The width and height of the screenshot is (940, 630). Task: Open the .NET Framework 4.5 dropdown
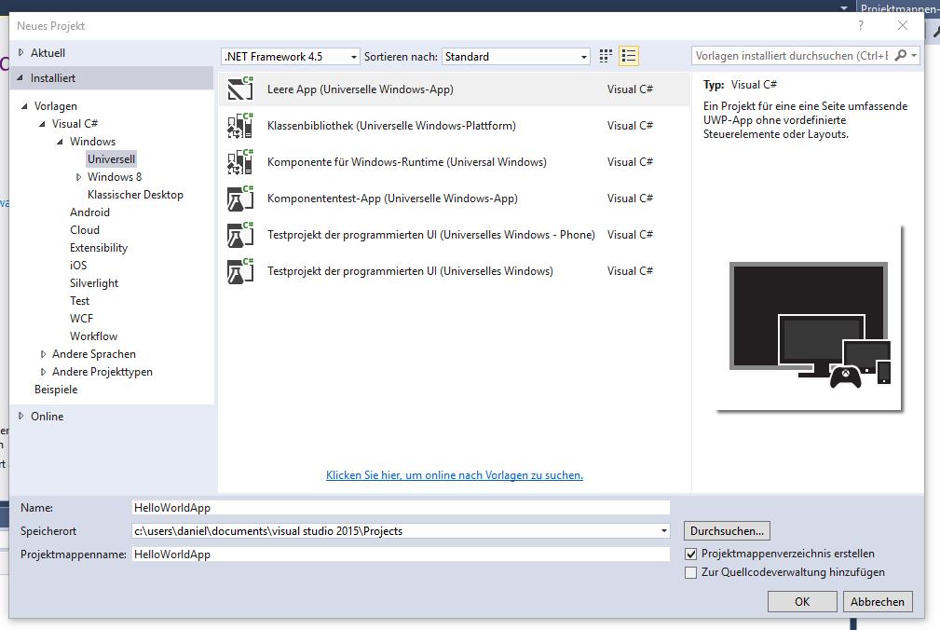tap(290, 57)
